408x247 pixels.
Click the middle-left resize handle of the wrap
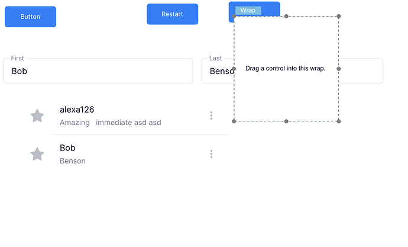click(x=234, y=69)
